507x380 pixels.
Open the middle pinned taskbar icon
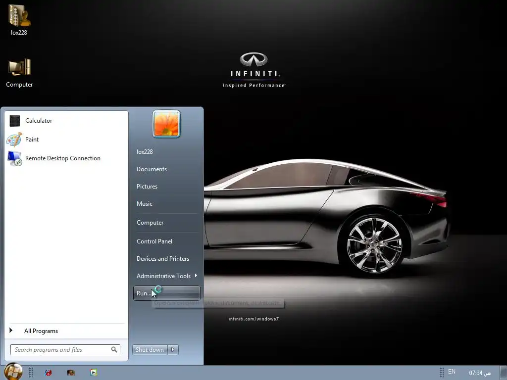(71, 373)
